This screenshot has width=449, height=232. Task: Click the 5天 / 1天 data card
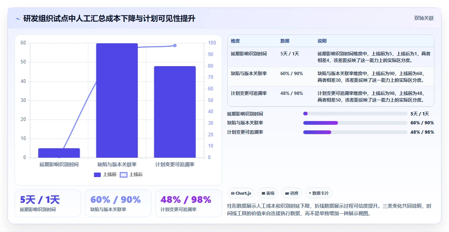(48, 203)
